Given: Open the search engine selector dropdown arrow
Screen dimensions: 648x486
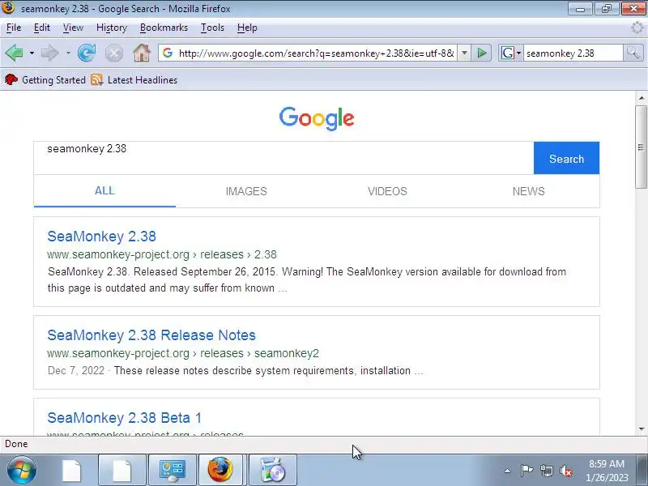Looking at the screenshot, I should 518,53.
